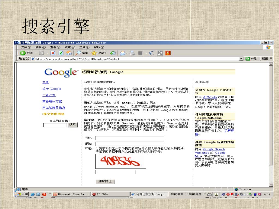Screen dimensions: 279x209
Task: Click the 提交您的网站 sidebar item
Action: coord(54,114)
